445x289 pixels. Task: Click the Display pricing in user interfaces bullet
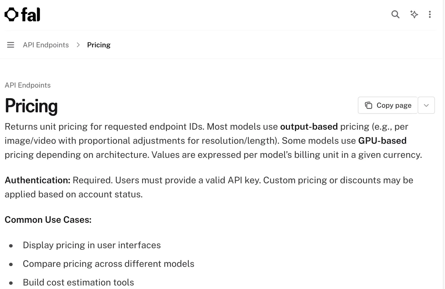pos(92,245)
